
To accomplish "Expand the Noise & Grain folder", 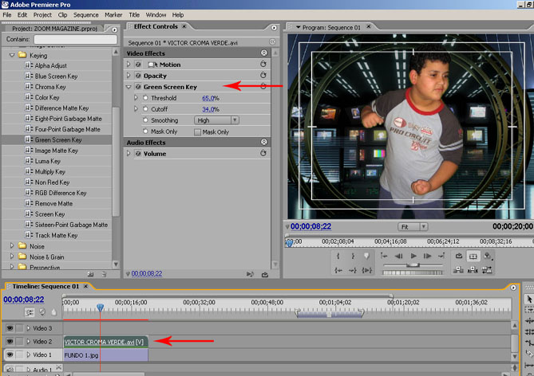I will pos(12,257).
